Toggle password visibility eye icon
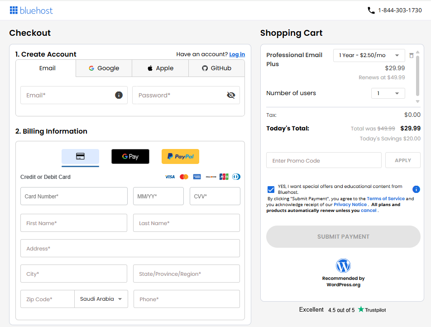Screen dimensions: 431x327 point(231,95)
